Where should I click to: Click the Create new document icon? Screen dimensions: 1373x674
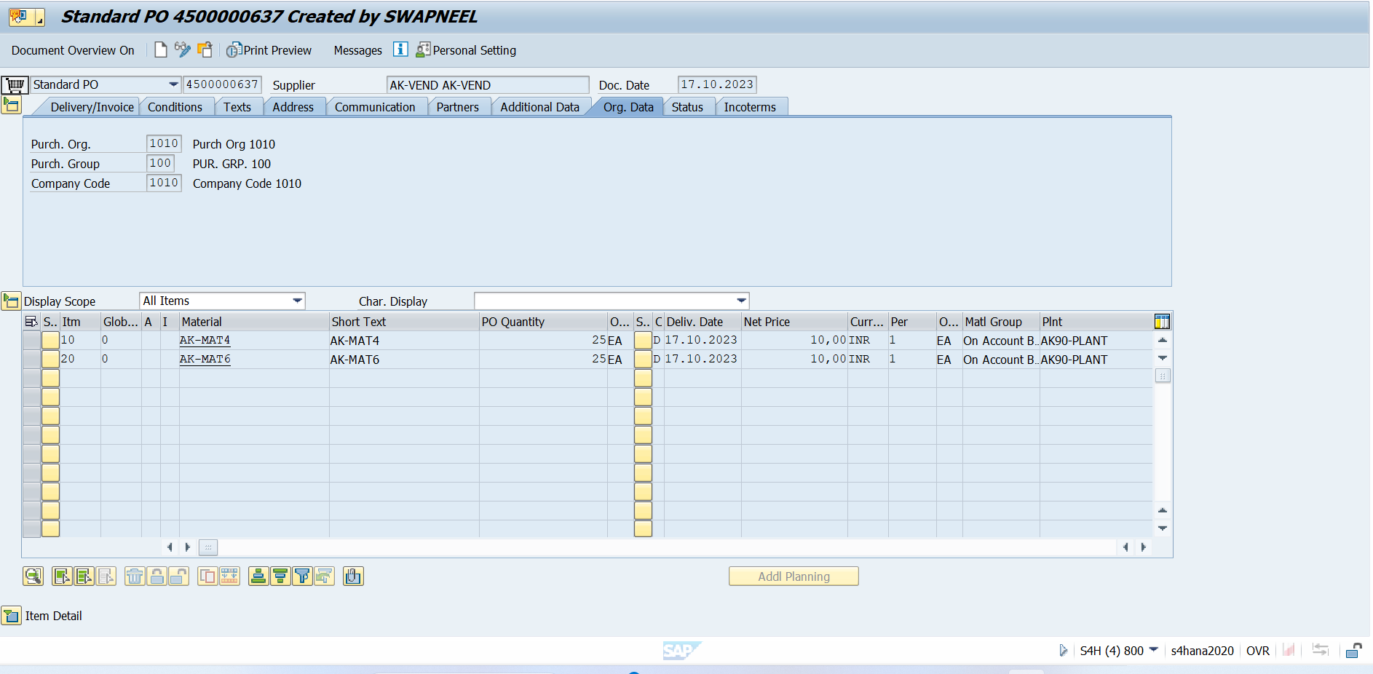click(x=161, y=49)
